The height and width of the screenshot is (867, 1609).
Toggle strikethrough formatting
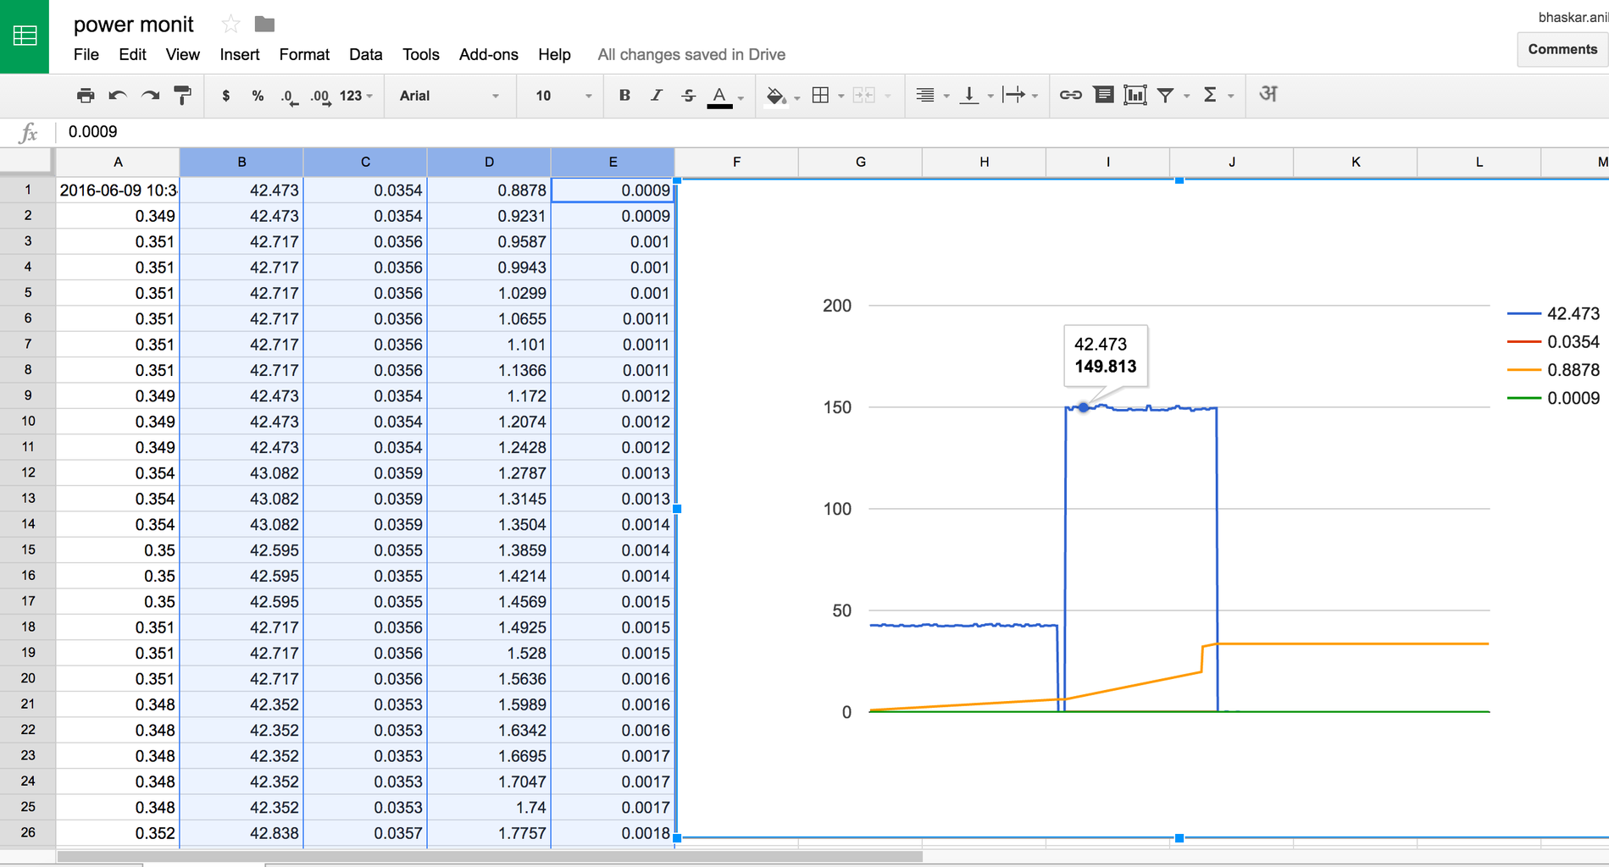tap(687, 95)
